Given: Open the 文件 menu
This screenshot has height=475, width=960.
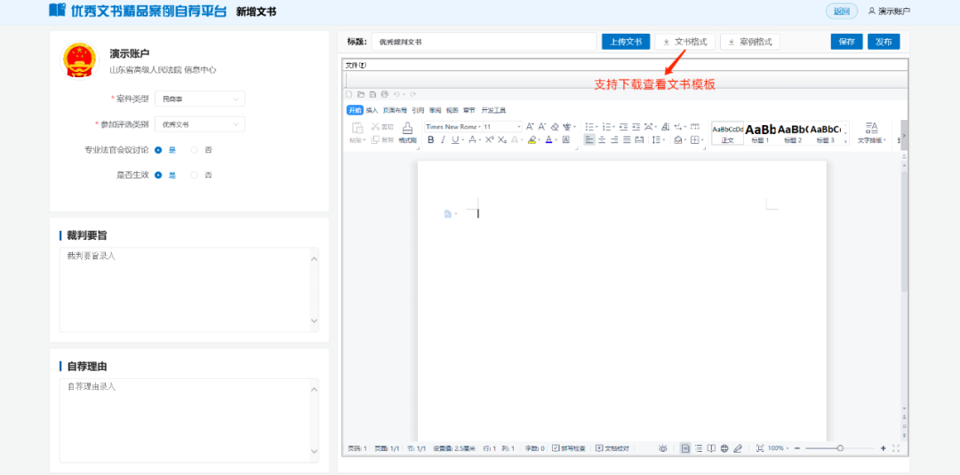Looking at the screenshot, I should click(355, 65).
